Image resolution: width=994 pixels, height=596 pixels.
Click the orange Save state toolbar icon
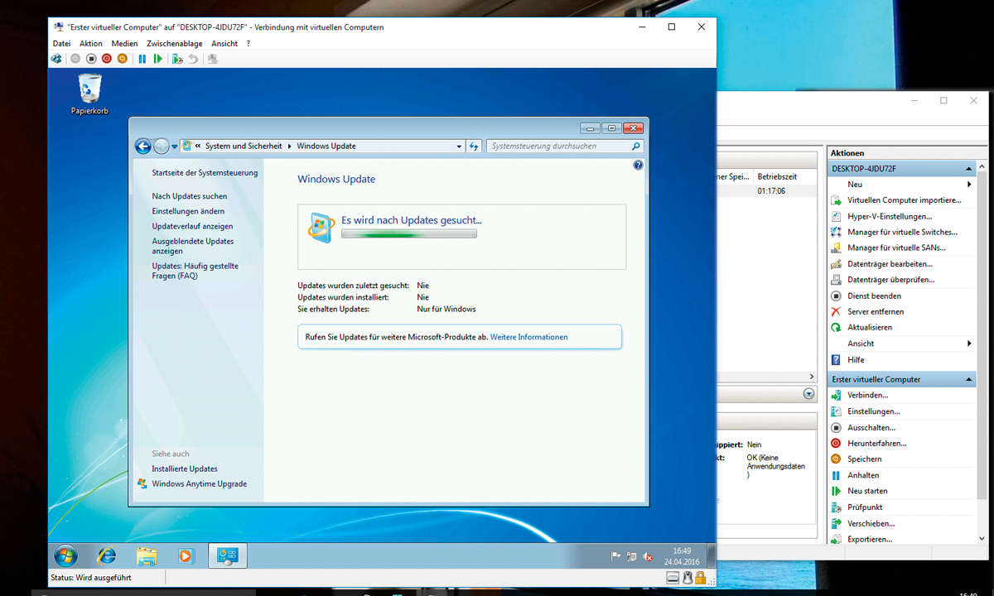tap(122, 59)
